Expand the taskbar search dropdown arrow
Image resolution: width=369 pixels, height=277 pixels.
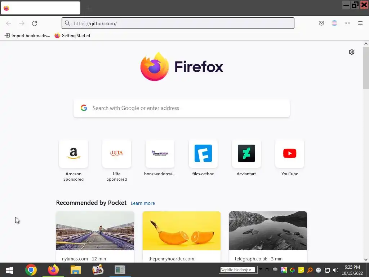point(261,269)
